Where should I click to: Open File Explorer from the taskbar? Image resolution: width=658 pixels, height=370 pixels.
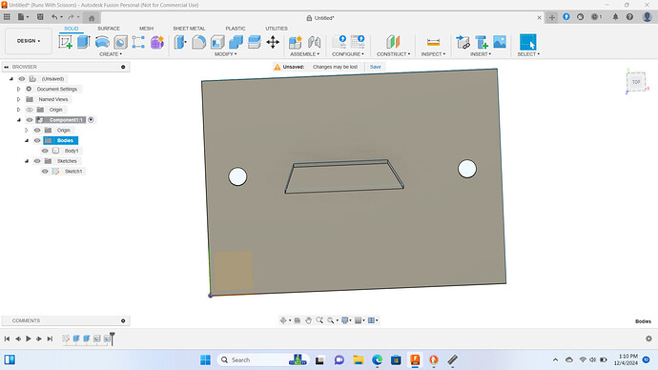pyautogui.click(x=358, y=360)
